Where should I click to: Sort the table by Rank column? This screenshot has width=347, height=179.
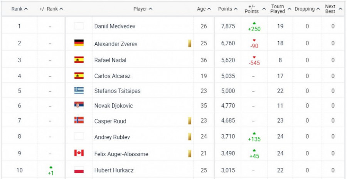(x=19, y=9)
